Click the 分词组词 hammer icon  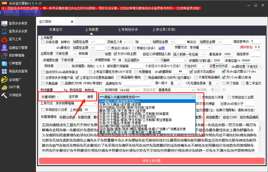(4, 95)
